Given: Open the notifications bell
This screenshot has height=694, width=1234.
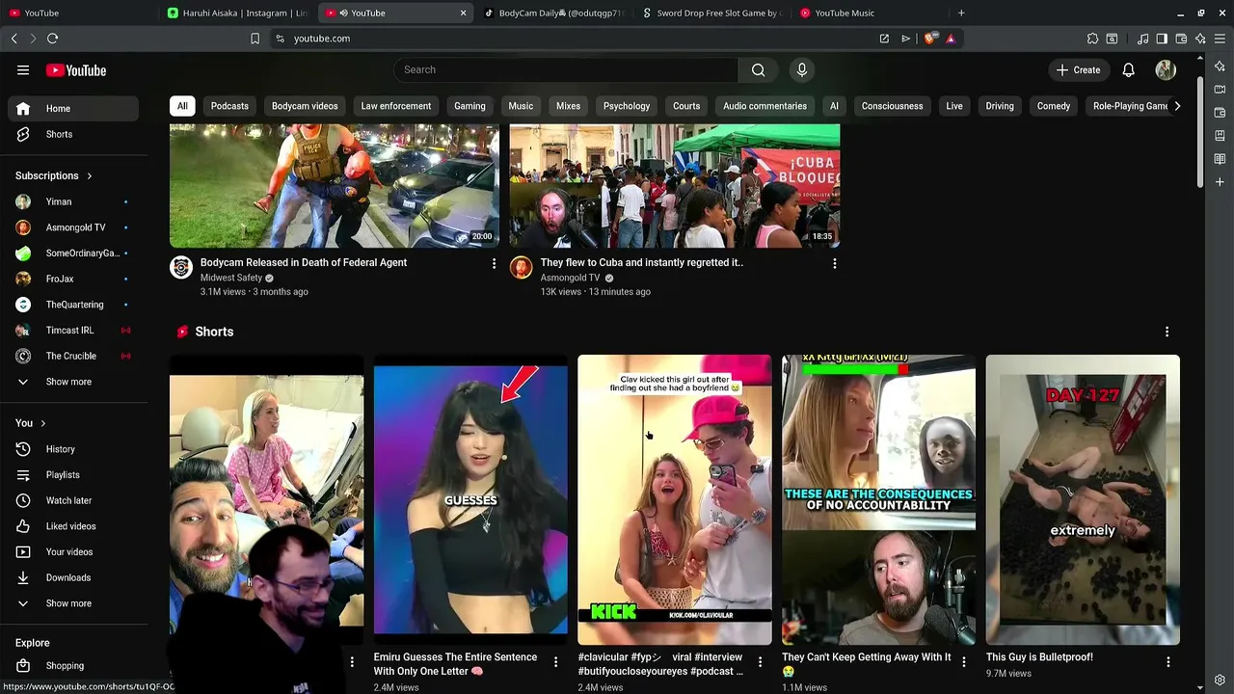Looking at the screenshot, I should pos(1128,69).
